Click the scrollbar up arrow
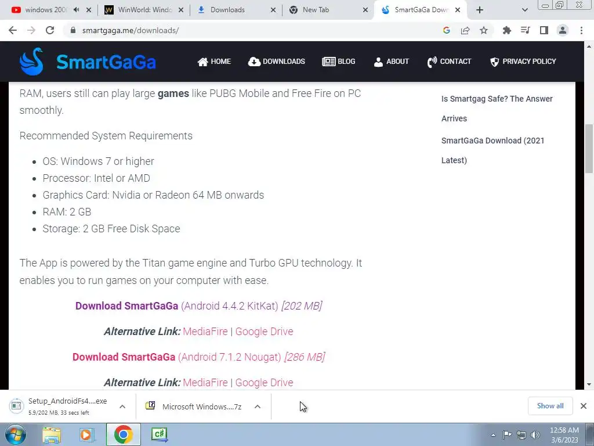The image size is (594, 446). click(x=589, y=46)
